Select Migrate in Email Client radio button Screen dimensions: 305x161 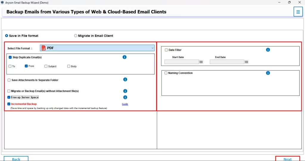click(x=75, y=36)
